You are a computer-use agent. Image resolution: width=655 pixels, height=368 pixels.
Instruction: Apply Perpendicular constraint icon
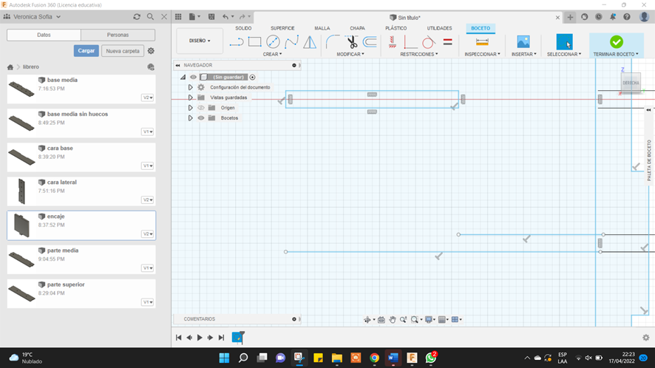click(x=410, y=42)
